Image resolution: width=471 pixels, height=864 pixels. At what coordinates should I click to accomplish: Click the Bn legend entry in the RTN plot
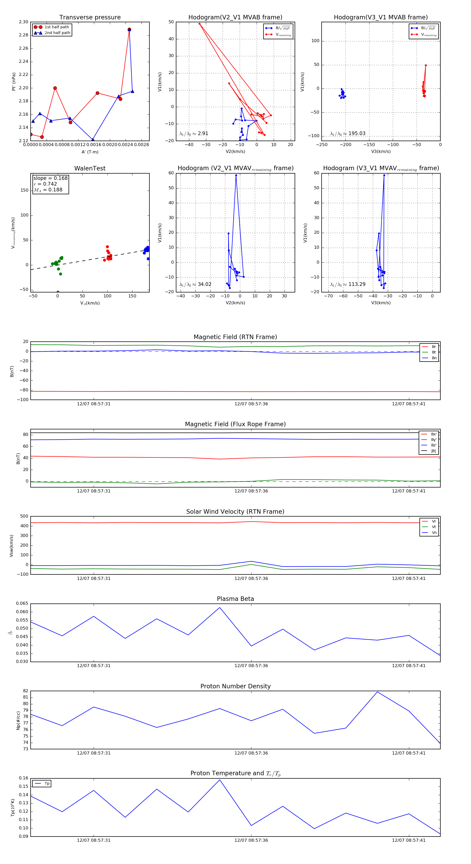(x=429, y=358)
